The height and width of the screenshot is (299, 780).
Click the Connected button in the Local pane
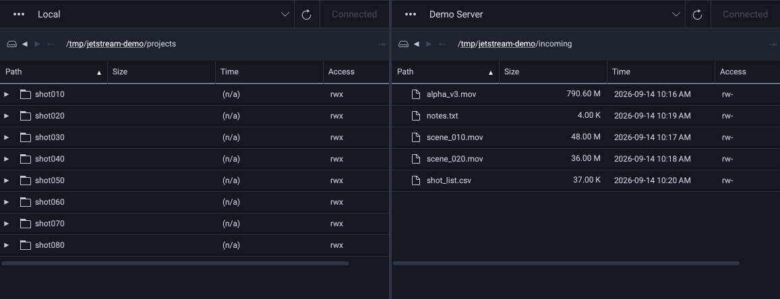[x=354, y=14]
